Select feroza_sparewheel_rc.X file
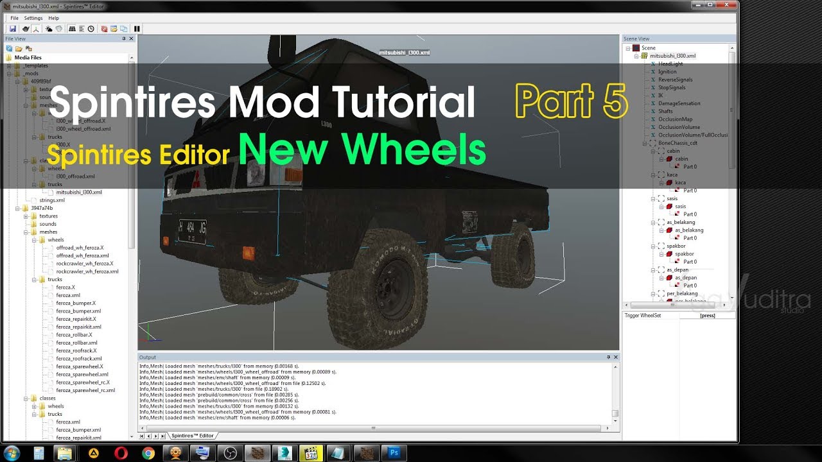 point(83,382)
